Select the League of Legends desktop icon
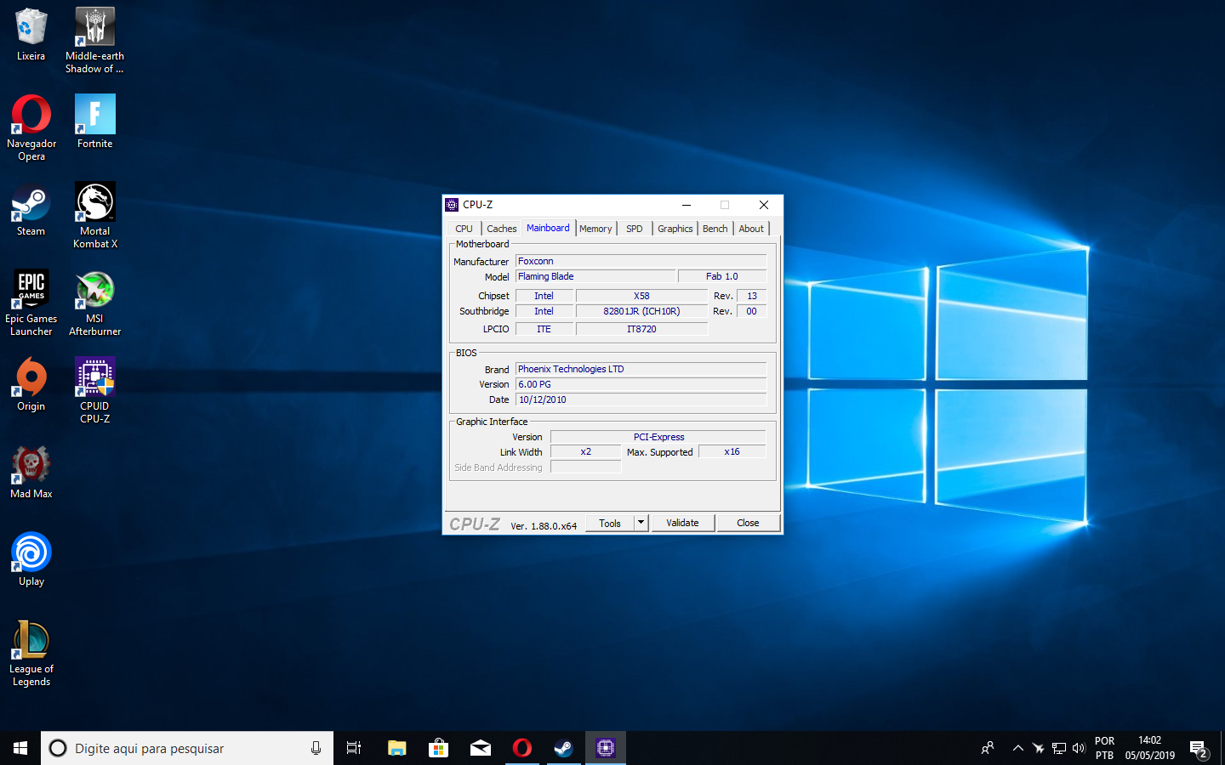The height and width of the screenshot is (765, 1225). pyautogui.click(x=31, y=653)
